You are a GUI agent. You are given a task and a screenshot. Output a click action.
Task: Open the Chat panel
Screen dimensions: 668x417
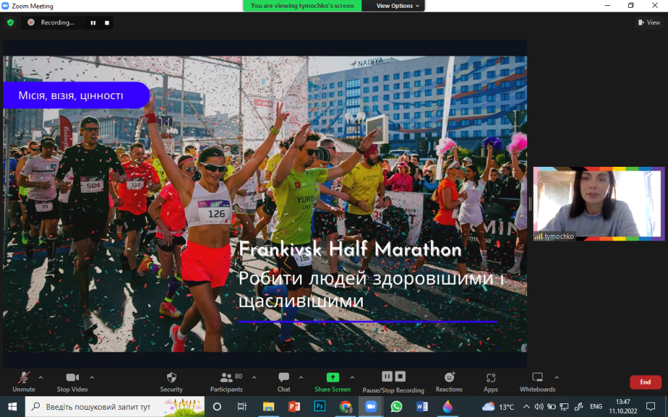coord(284,378)
